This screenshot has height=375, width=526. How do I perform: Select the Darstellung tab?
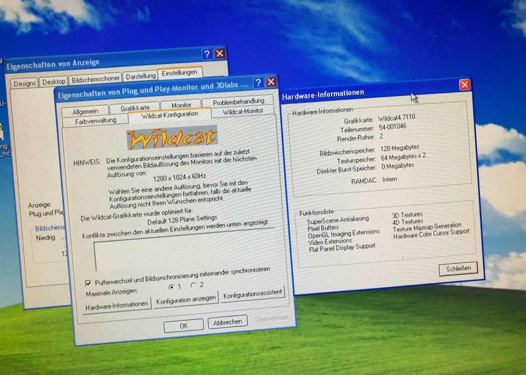(141, 76)
